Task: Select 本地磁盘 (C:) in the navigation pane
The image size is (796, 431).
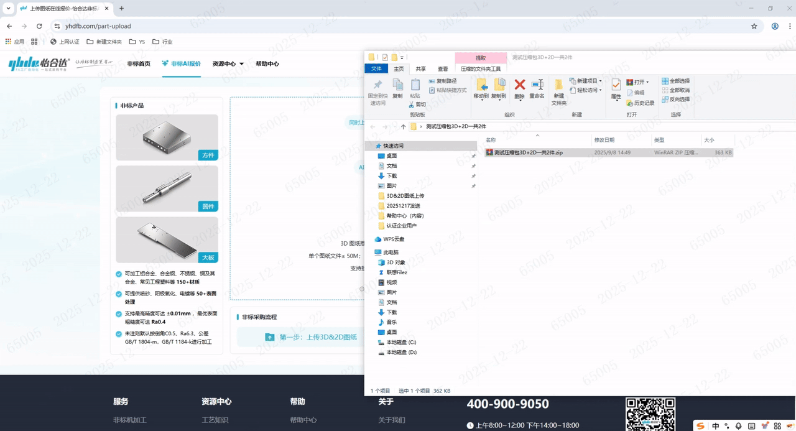Action: coord(401,342)
